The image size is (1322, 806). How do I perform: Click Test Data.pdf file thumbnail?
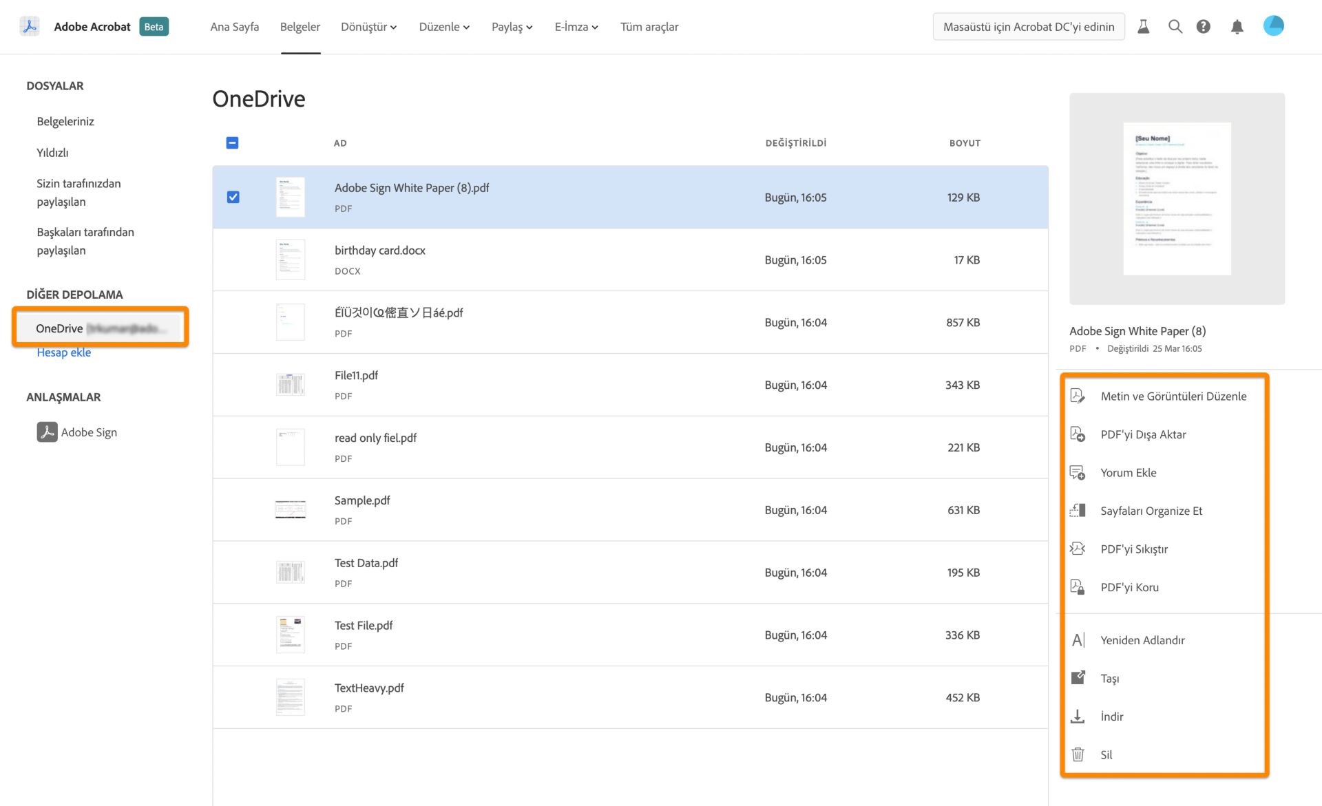(x=291, y=572)
